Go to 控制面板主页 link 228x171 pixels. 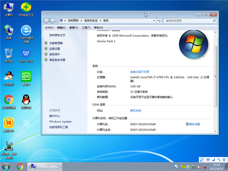57,35
